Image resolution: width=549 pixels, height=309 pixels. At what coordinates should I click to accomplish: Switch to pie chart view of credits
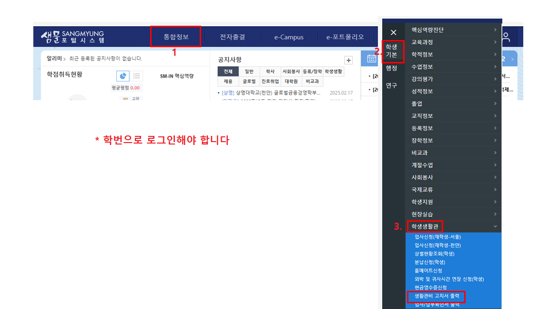point(123,76)
